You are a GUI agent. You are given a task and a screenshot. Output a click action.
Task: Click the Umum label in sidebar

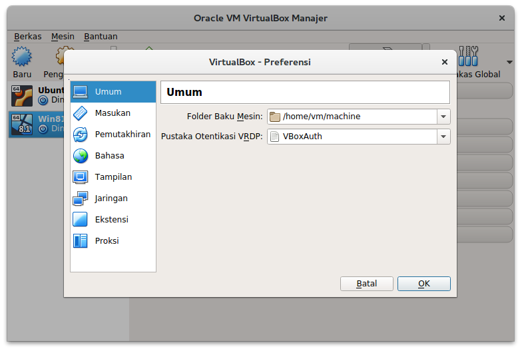[x=108, y=92]
